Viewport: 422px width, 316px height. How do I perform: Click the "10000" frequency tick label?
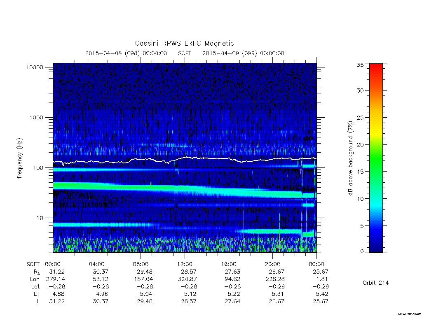pos(35,67)
